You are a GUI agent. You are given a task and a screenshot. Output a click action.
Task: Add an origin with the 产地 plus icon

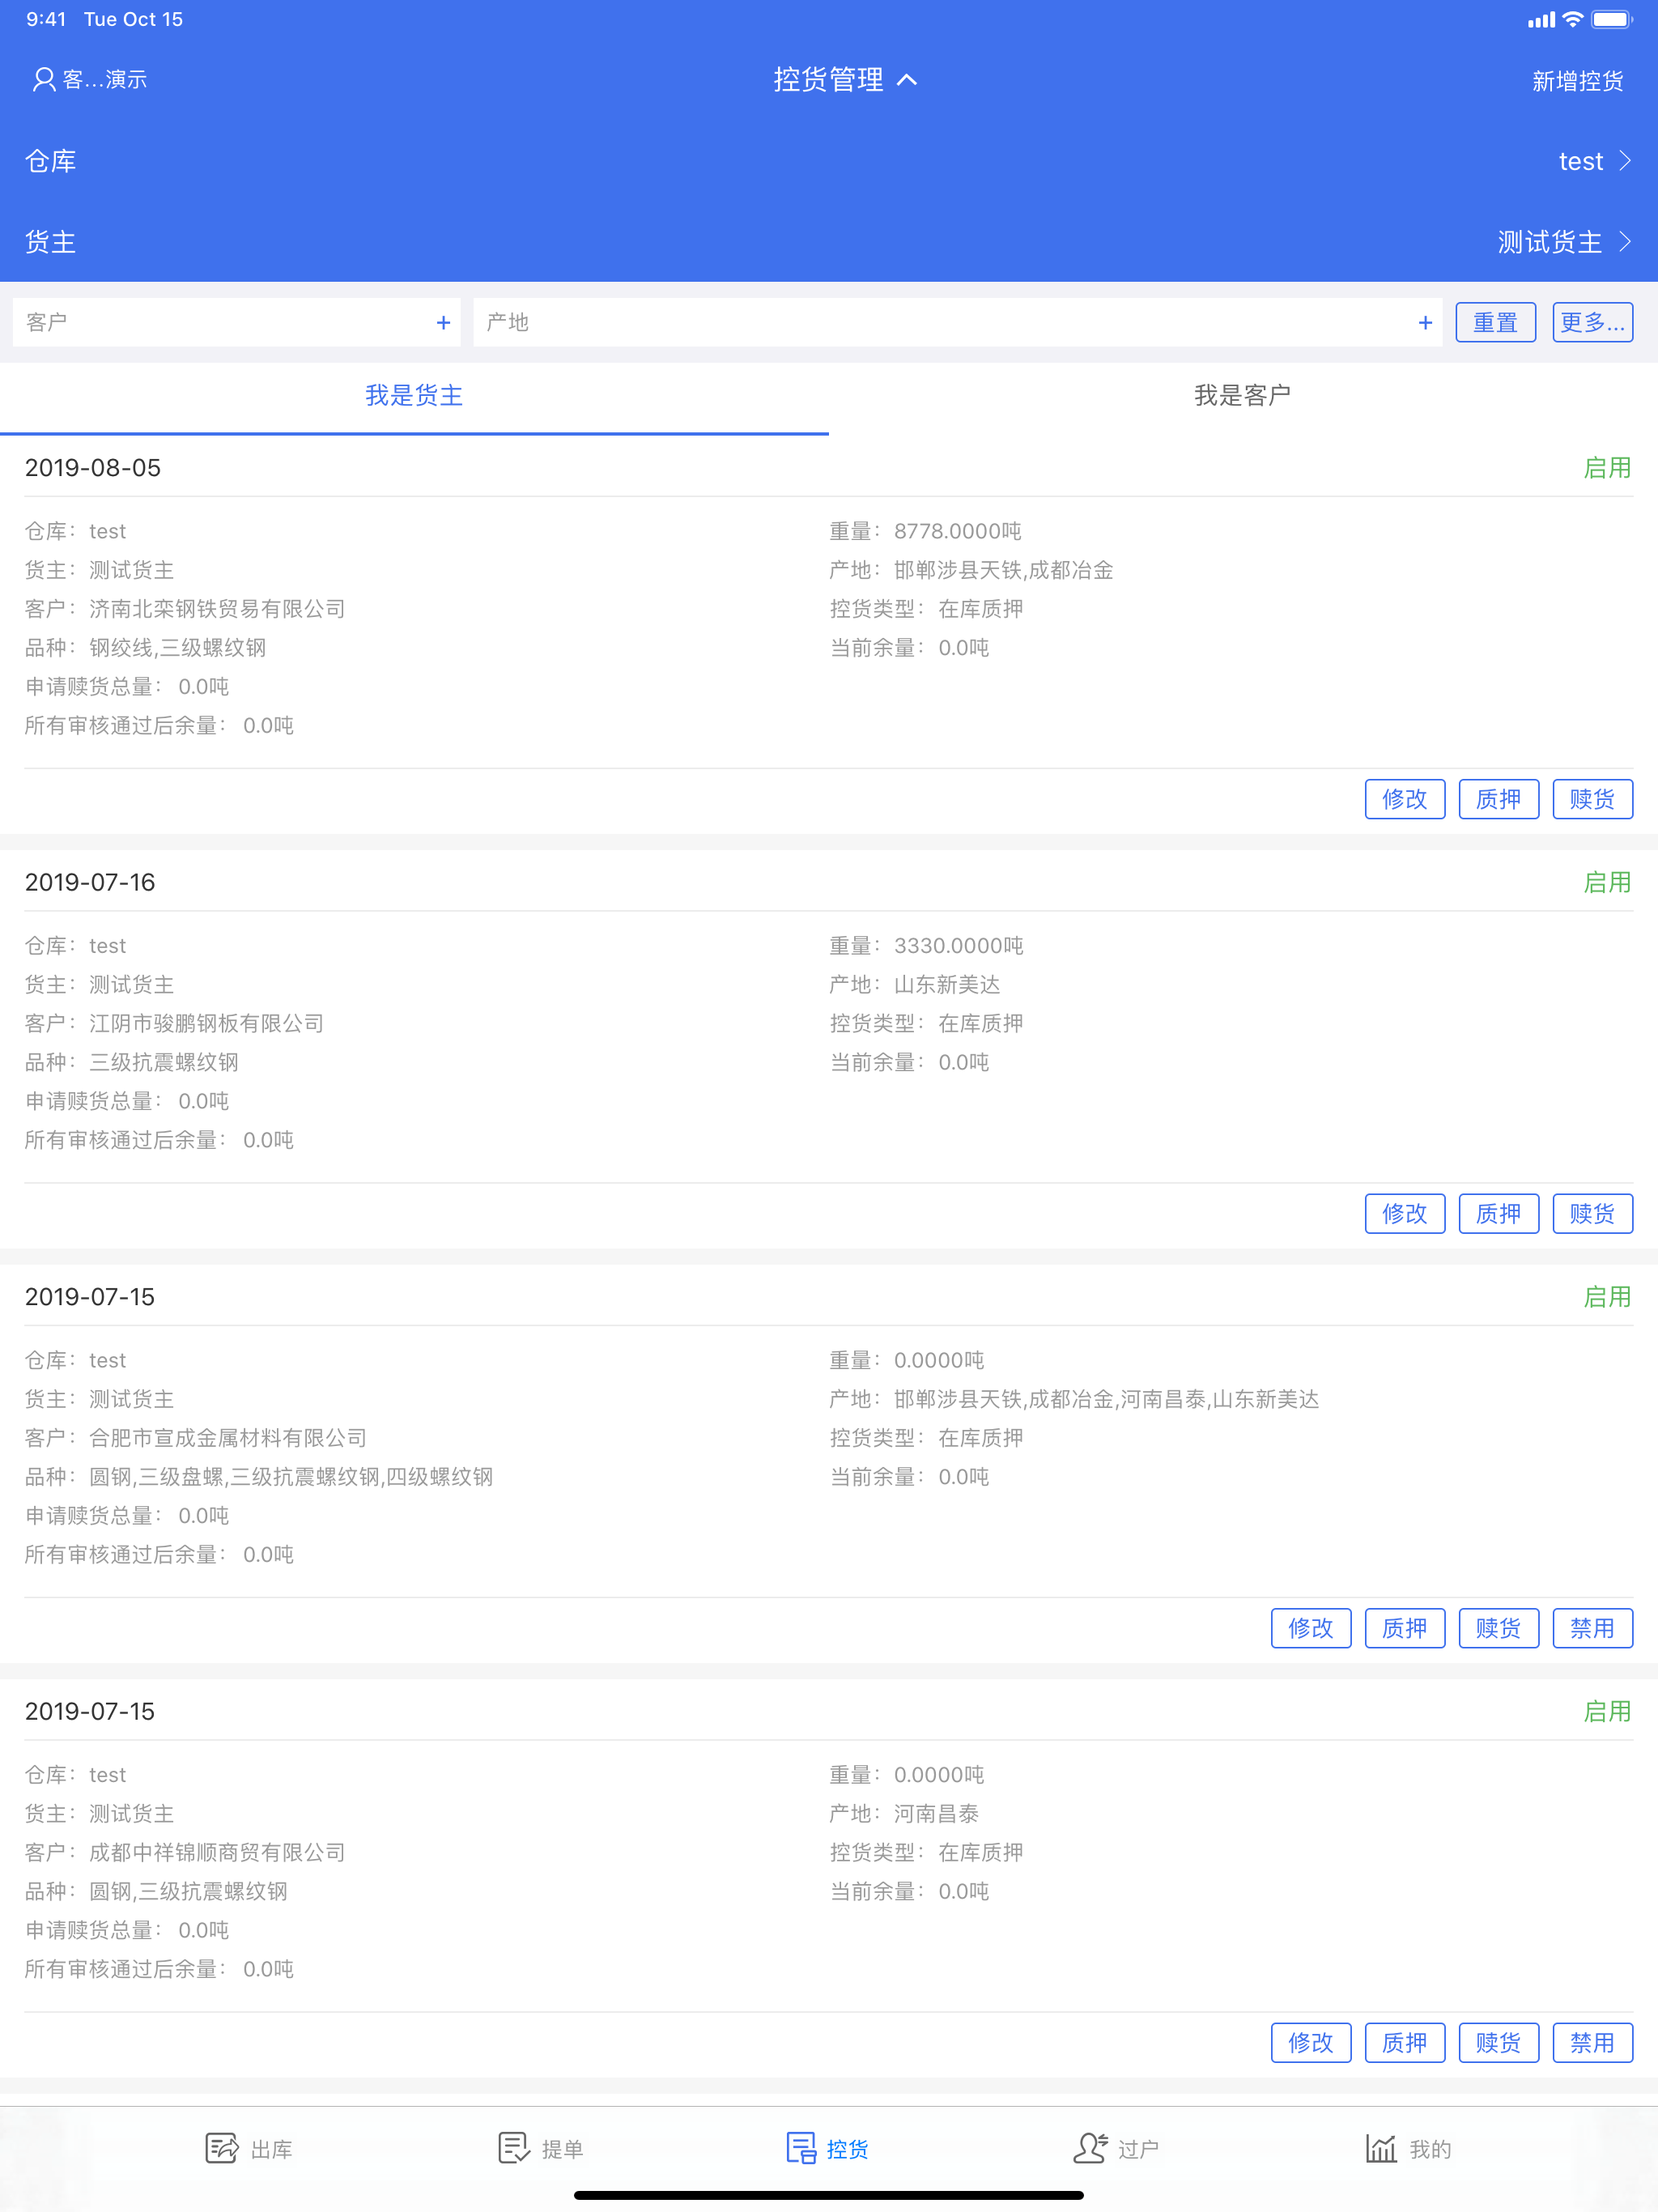point(1425,323)
